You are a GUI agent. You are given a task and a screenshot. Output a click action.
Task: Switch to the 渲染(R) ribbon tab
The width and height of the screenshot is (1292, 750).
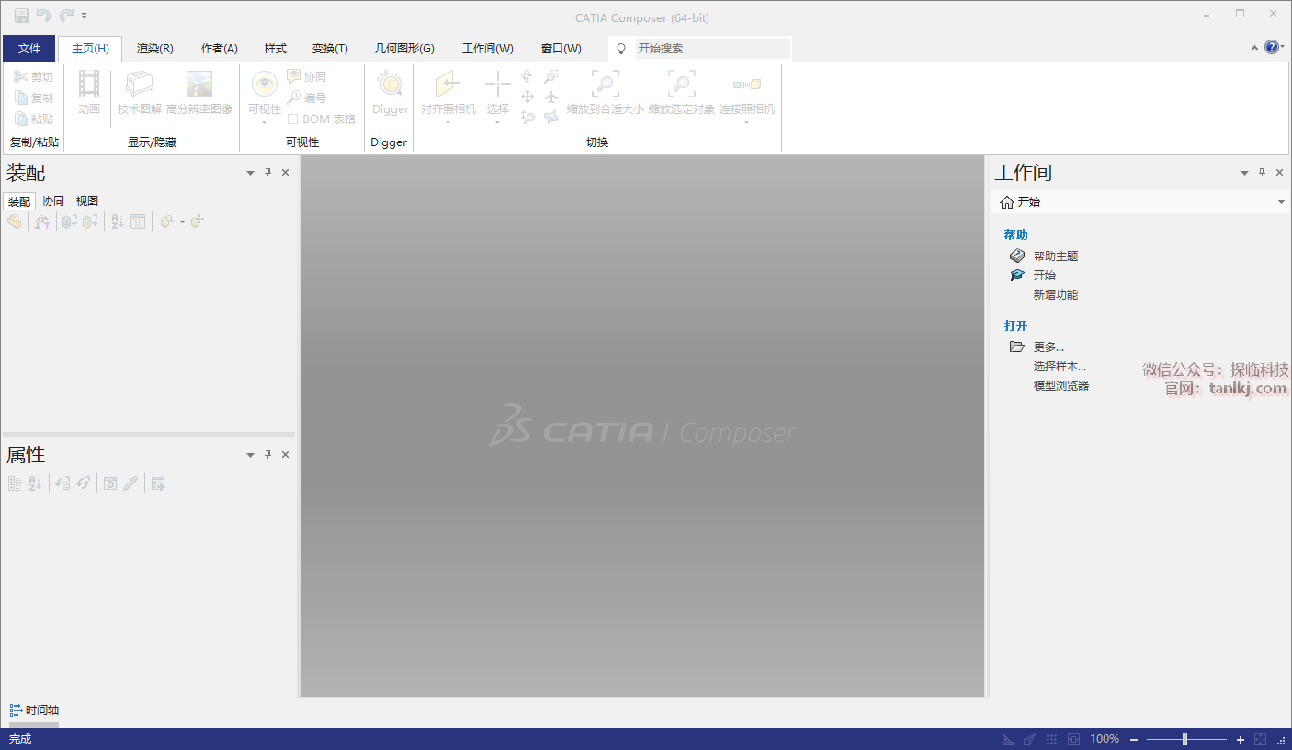click(x=154, y=49)
